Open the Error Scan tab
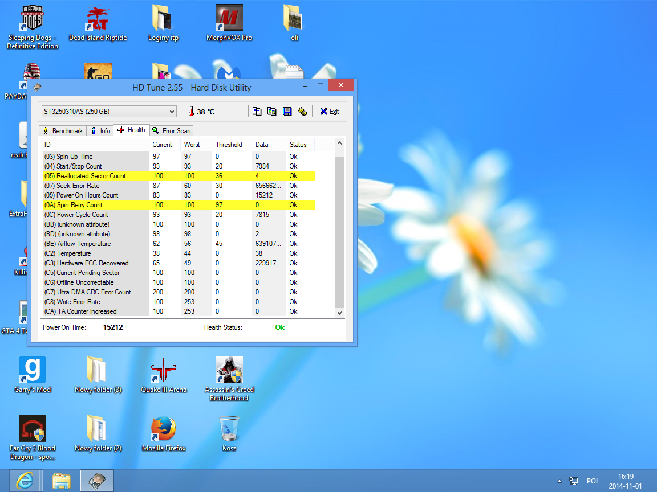Viewport: 657px width, 492px height. (171, 130)
